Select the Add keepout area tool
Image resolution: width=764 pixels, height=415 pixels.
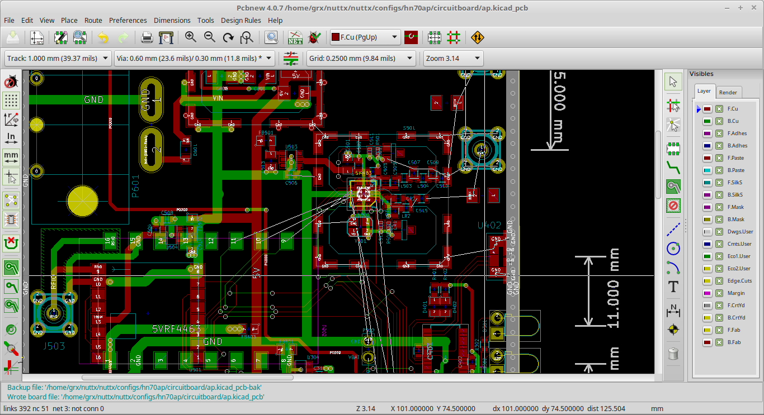(673, 206)
